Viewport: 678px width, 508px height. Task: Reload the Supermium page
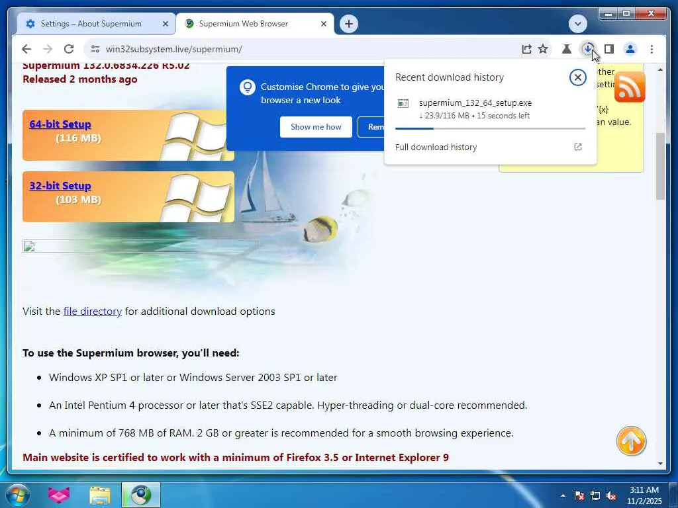tap(69, 49)
